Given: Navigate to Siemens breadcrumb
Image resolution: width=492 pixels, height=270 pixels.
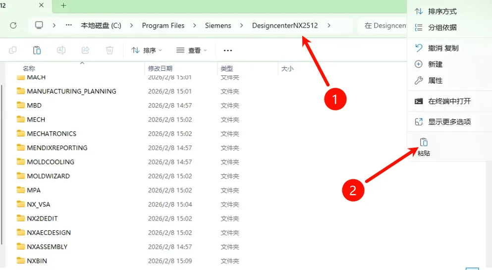Looking at the screenshot, I should (218, 25).
